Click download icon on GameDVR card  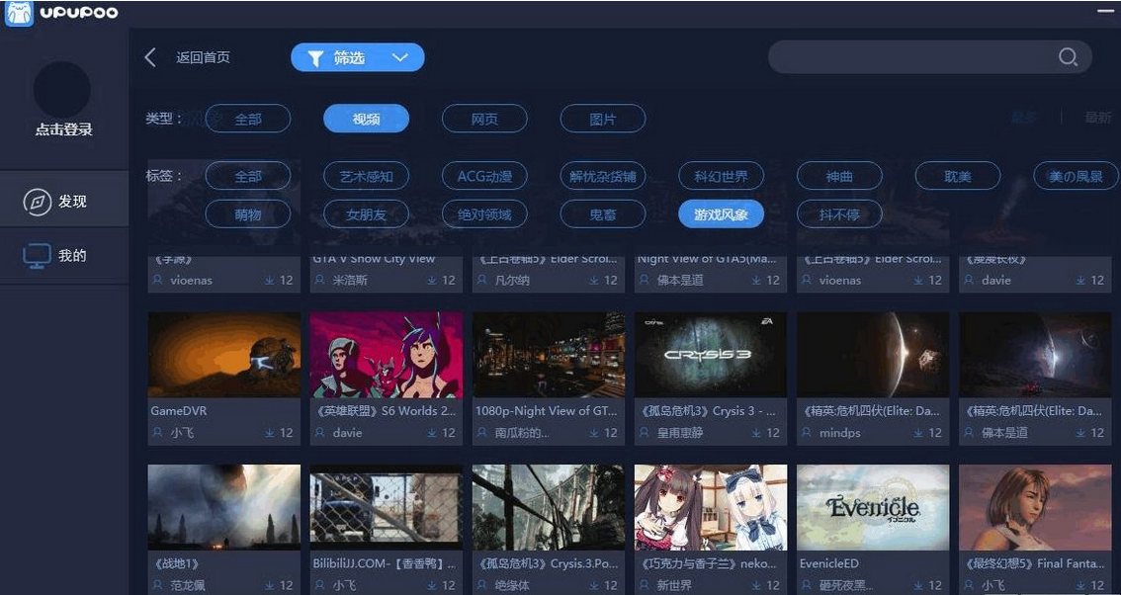pyautogui.click(x=270, y=433)
